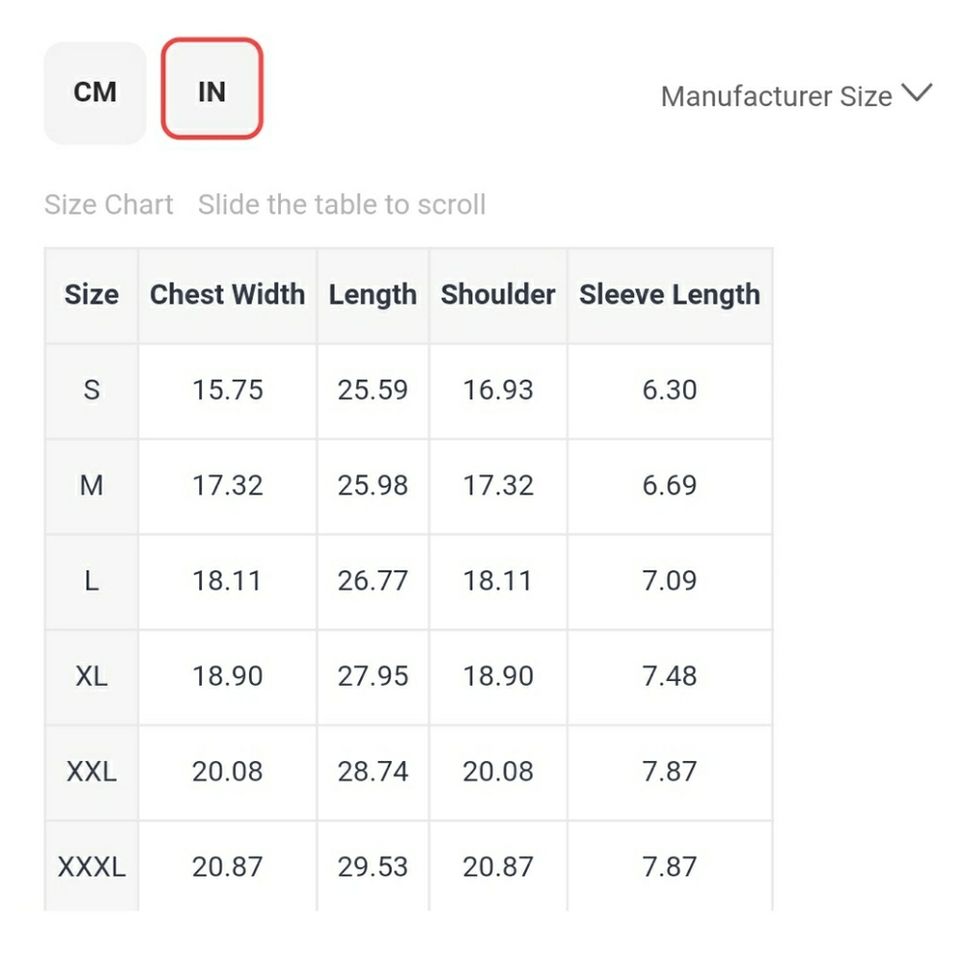Select the L size row label

pos(91,580)
